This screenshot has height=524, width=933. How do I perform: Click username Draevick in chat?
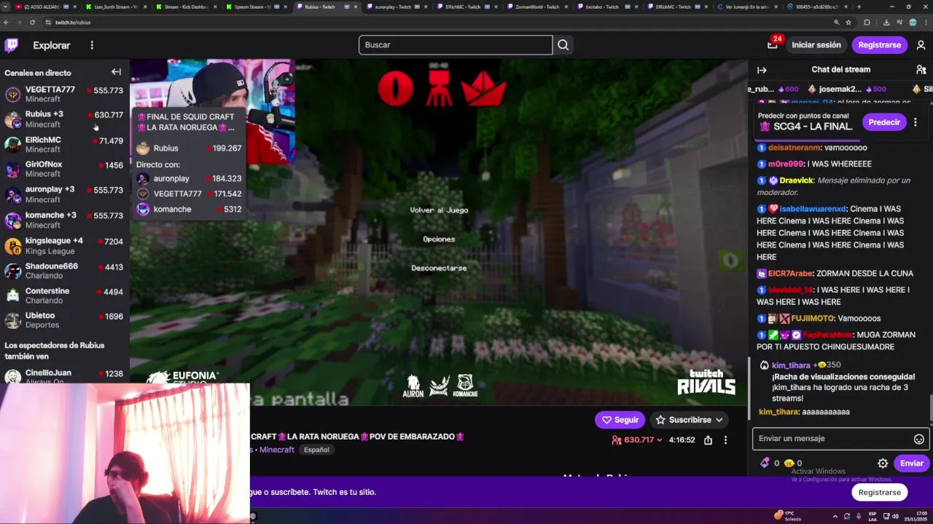click(x=796, y=180)
